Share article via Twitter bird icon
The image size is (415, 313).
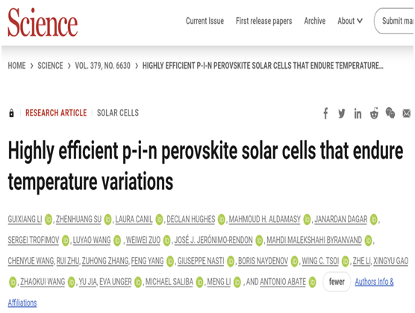point(341,113)
